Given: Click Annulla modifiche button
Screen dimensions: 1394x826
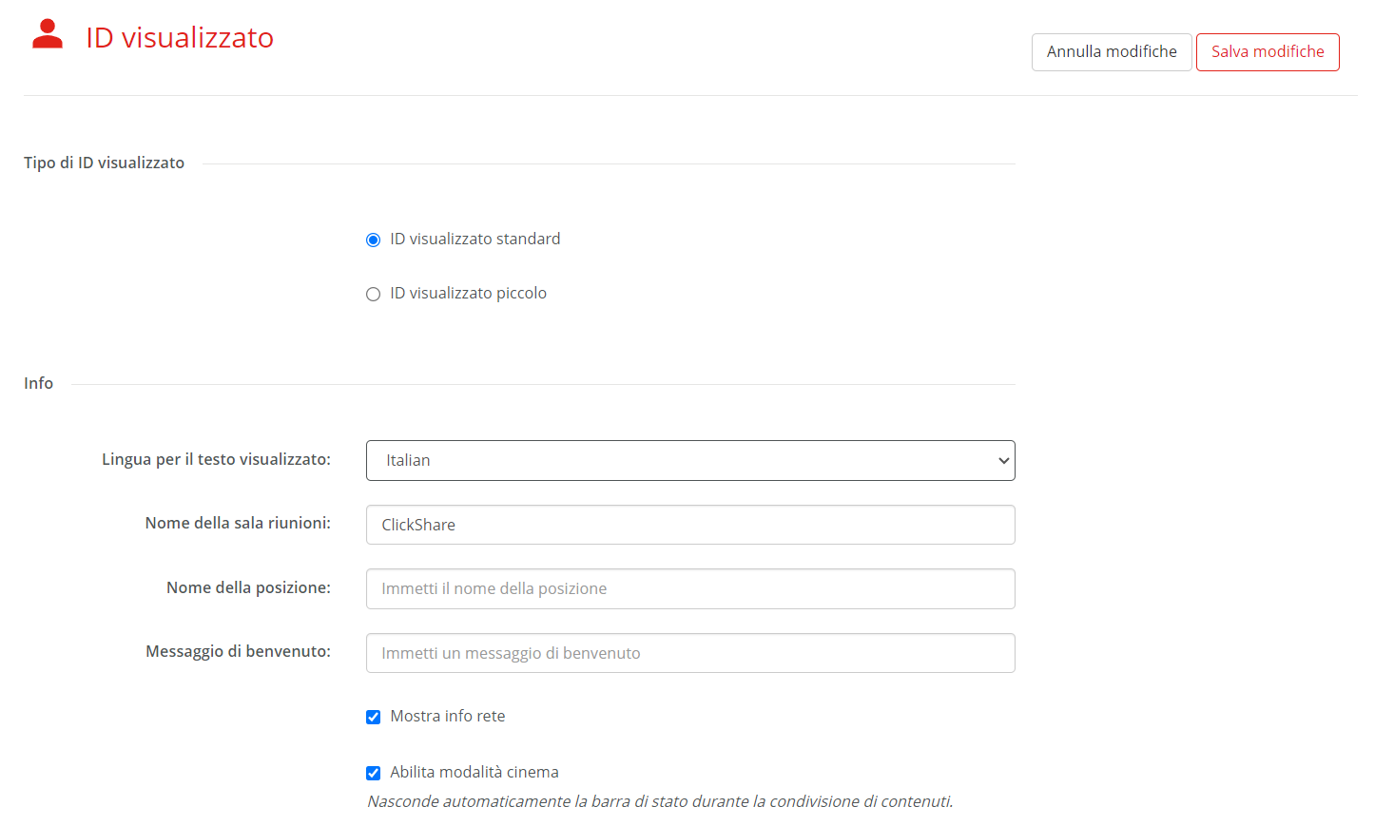Looking at the screenshot, I should 1112,52.
